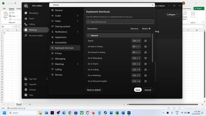Click Copy in Excel ribbon
Screen dimensions: 206x116
pos(12,16)
